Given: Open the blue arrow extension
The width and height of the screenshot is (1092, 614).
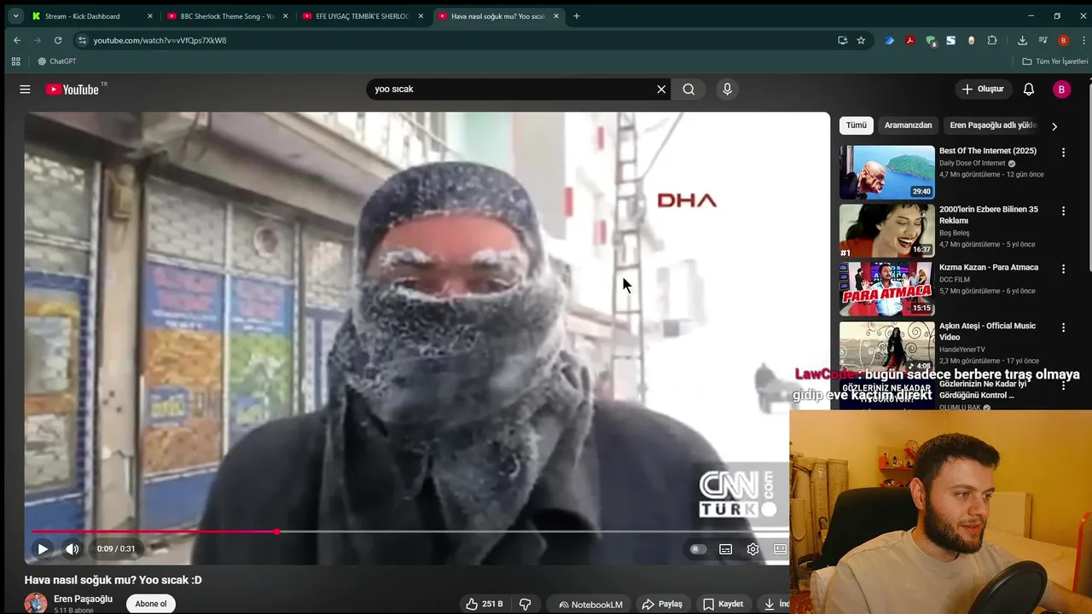Looking at the screenshot, I should [x=890, y=40].
